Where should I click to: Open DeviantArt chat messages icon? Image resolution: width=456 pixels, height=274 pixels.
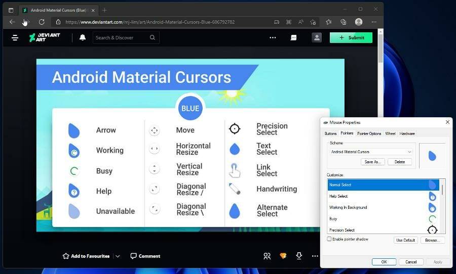coord(294,37)
